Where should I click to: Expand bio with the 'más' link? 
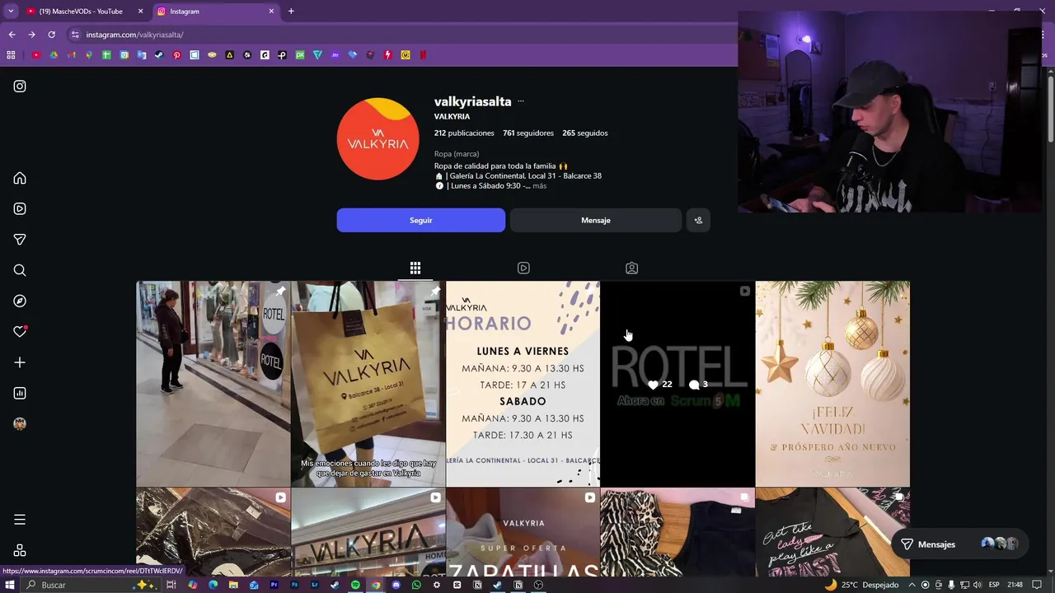pyautogui.click(x=539, y=186)
